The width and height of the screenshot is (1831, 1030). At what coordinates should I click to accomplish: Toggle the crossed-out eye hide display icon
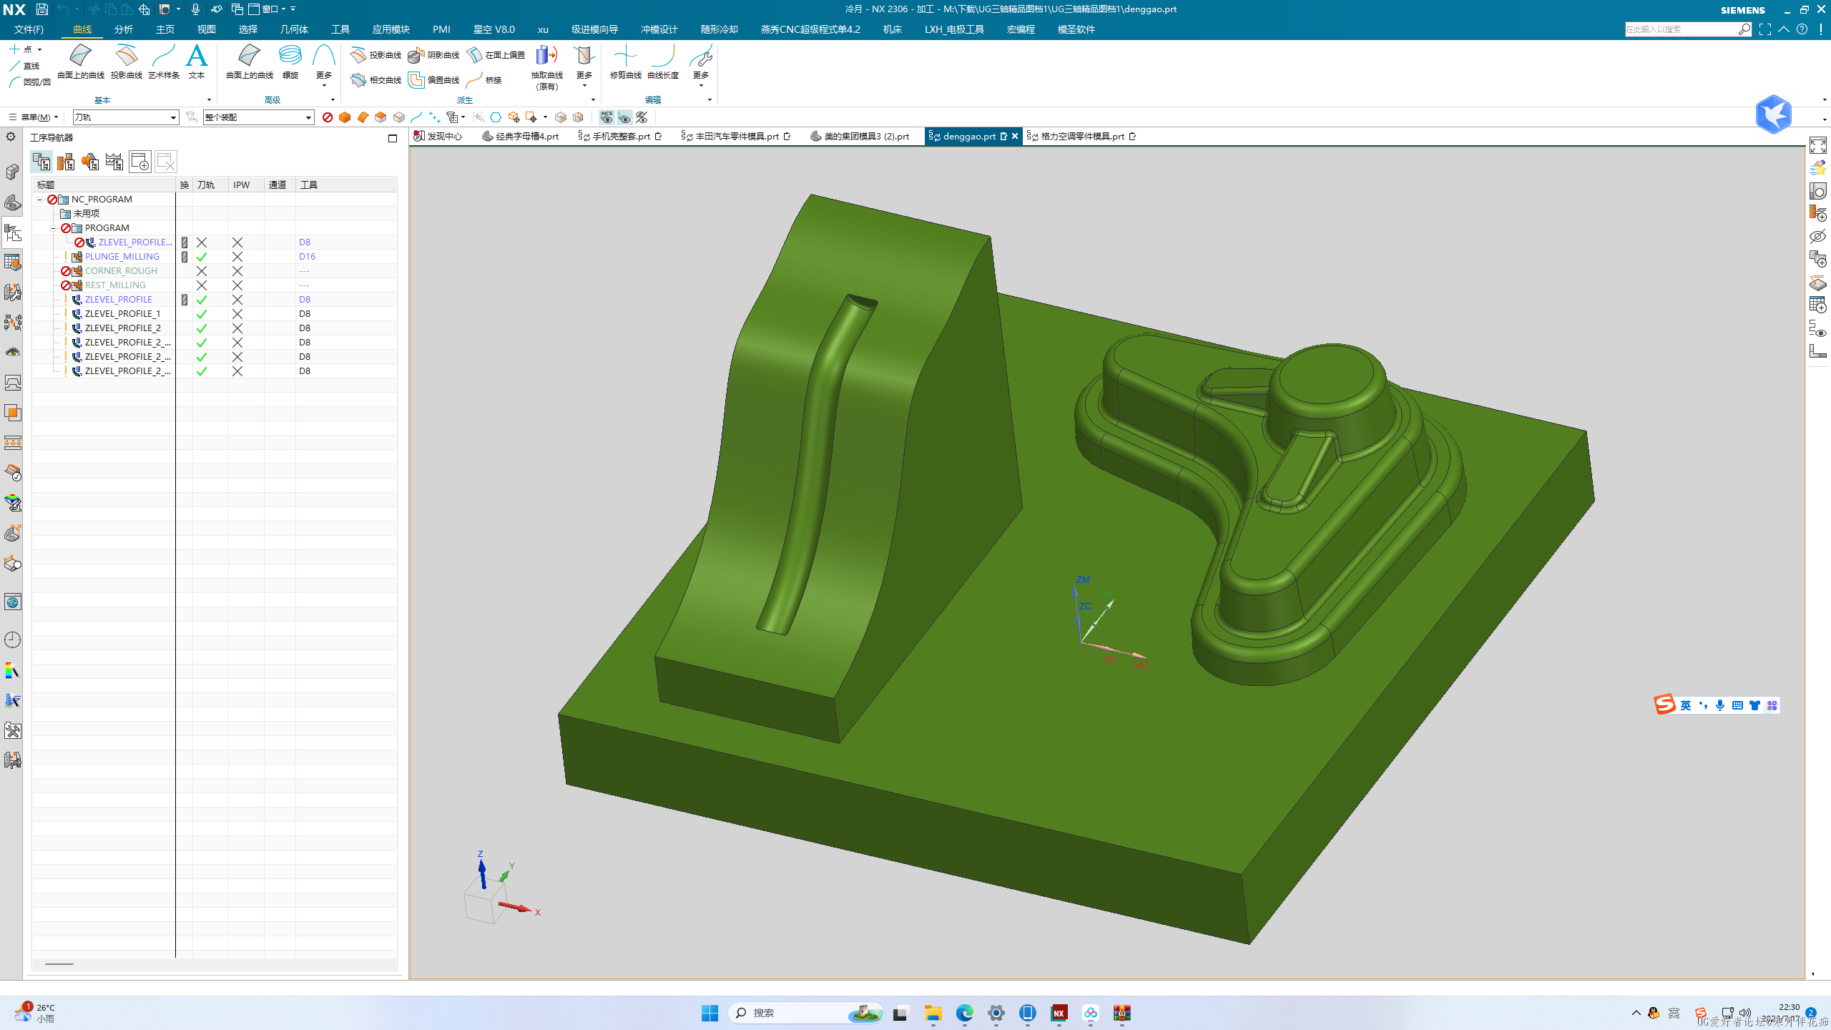click(x=642, y=117)
